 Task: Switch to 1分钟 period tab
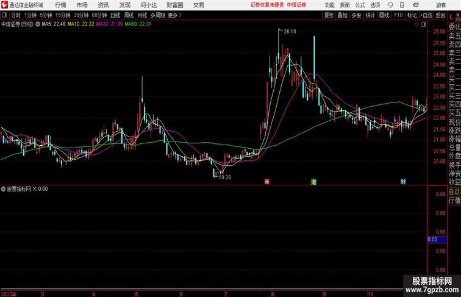[30, 15]
